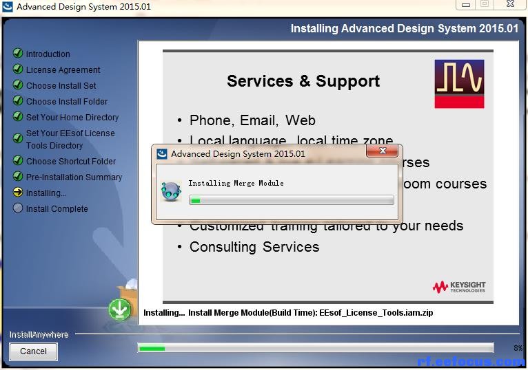
Task: Minimize the Advanced Design System installer window
Action: pyautogui.click(x=466, y=5)
